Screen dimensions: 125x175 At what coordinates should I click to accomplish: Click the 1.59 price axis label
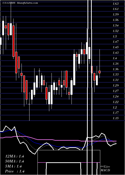pos(116,14)
